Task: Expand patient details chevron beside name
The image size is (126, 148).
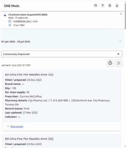Action: pyautogui.click(x=121, y=14)
